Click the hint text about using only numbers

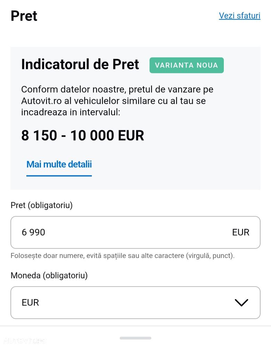pyautogui.click(x=122, y=256)
